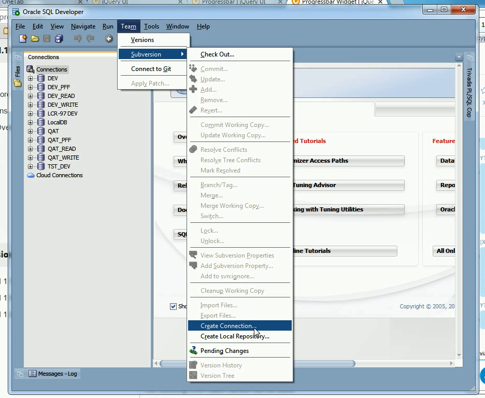Expand the TST_DEV connection node
This screenshot has width=485, height=398.
[30, 166]
